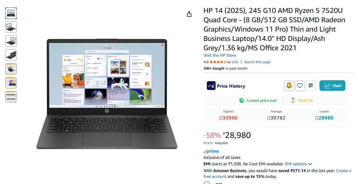Expand the star rating dropdown chevron
The height and width of the screenshot is (184, 358).
[229, 62]
